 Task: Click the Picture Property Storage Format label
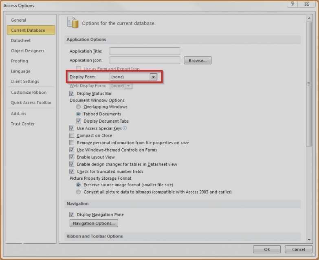(x=100, y=178)
